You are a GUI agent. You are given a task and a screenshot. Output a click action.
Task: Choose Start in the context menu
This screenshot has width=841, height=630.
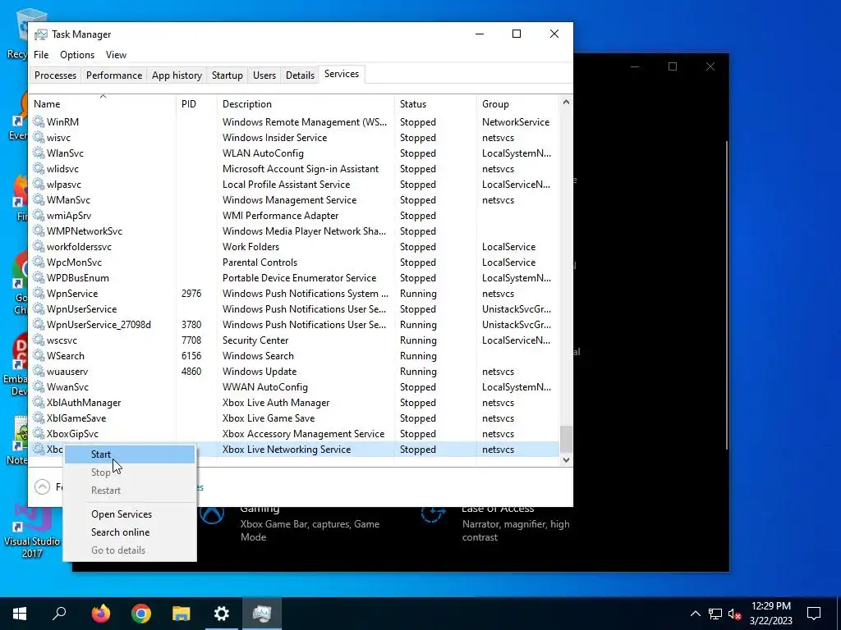point(130,454)
